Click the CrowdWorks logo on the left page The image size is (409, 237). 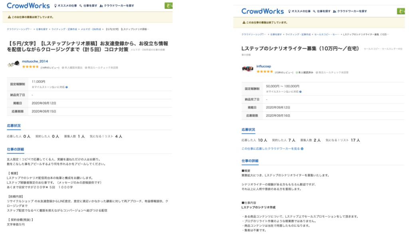click(x=28, y=6)
